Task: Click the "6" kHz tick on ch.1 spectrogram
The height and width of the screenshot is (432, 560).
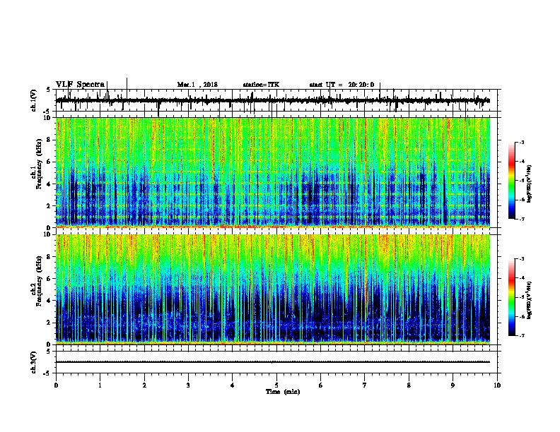Action: coord(49,162)
